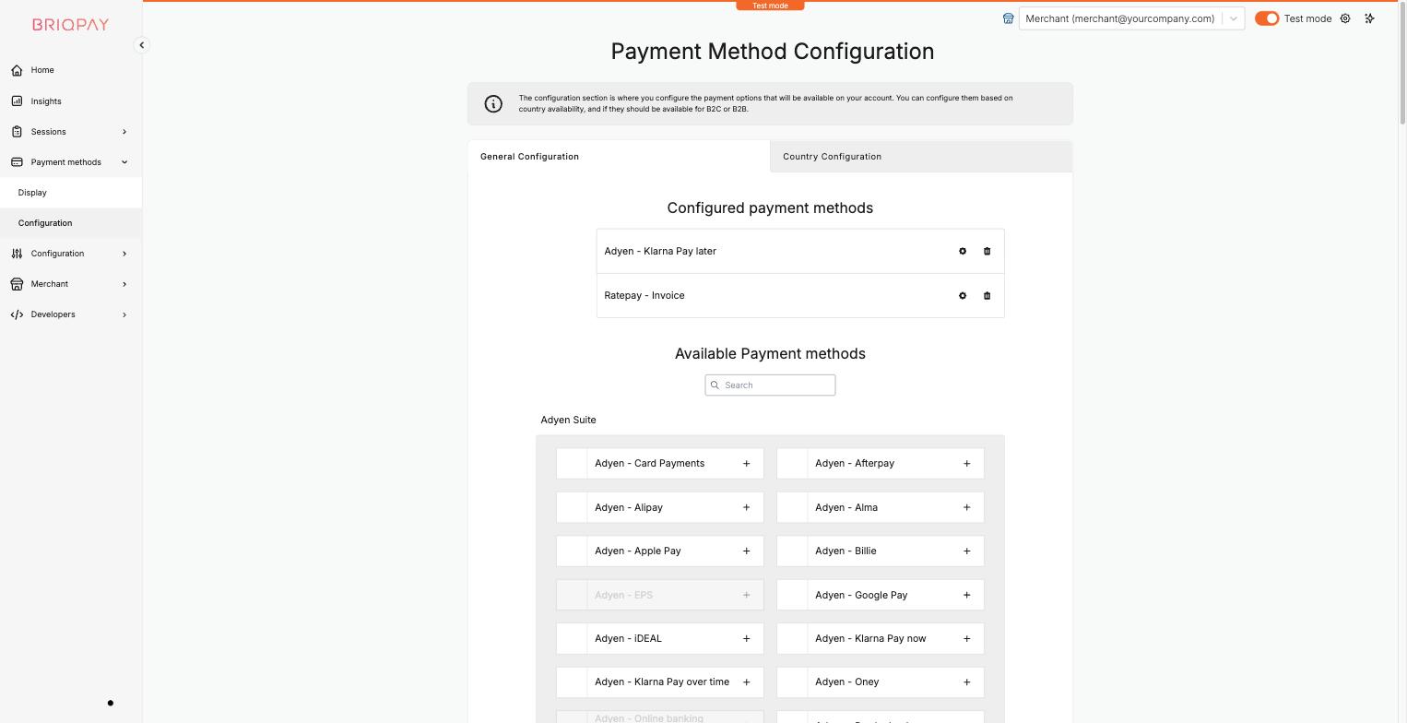Add Adyen - Afterpay with plus icon

(967, 464)
